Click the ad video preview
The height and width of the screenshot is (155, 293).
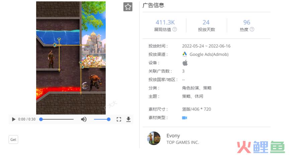tap(71, 58)
